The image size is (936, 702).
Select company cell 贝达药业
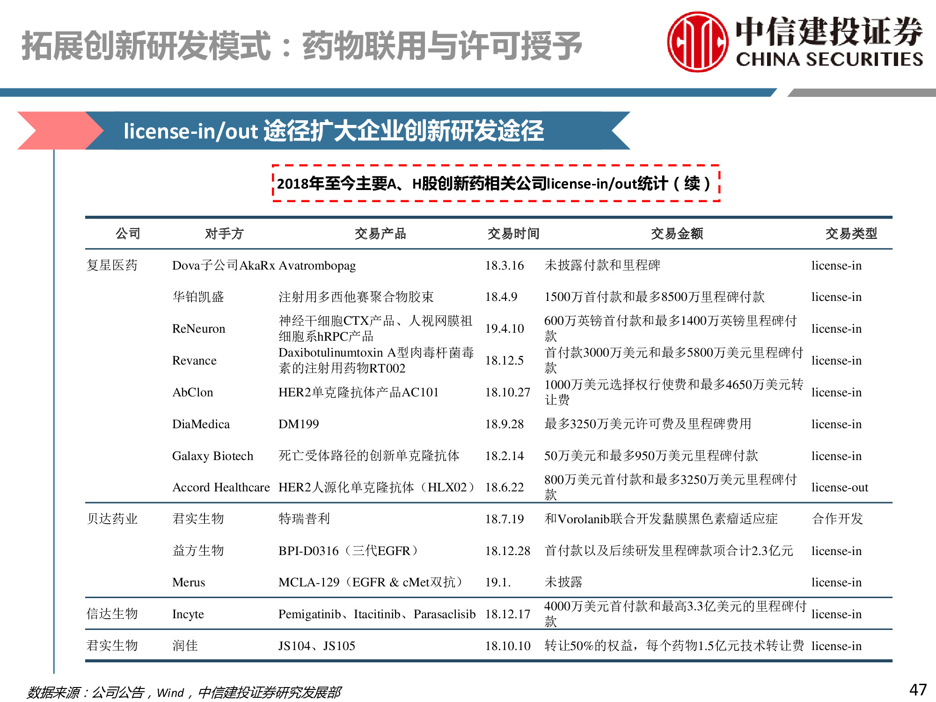112,519
